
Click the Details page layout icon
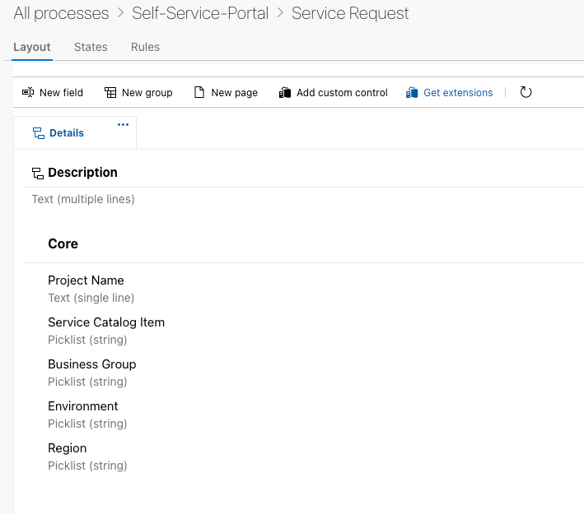[39, 132]
